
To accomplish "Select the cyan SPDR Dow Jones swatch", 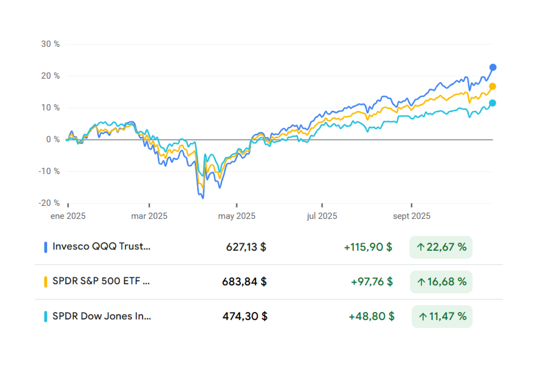I will tap(46, 316).
